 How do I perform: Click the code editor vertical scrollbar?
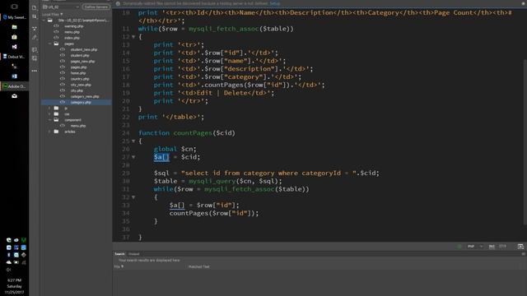point(525,142)
